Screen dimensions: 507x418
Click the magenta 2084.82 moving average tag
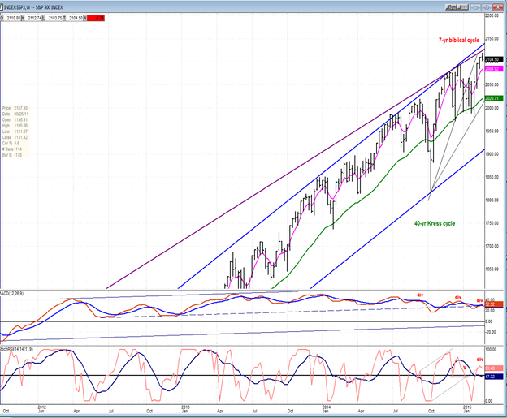494,69
